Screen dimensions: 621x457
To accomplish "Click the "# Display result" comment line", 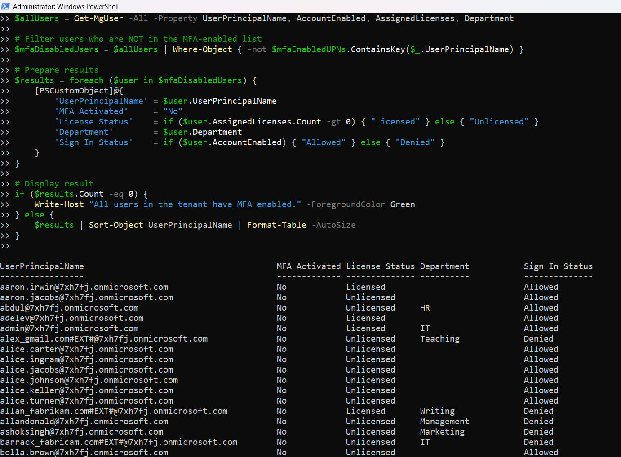I will (x=54, y=184).
